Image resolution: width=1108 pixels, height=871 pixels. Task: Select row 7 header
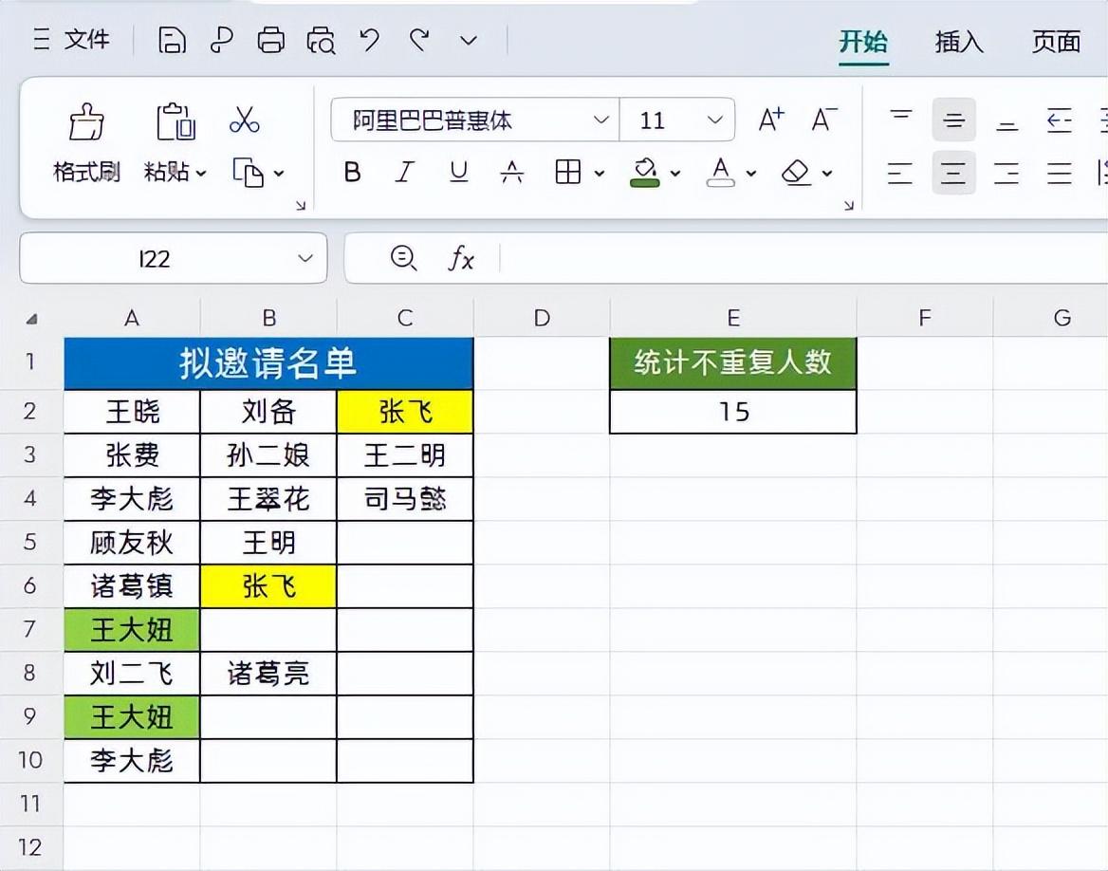click(x=30, y=629)
